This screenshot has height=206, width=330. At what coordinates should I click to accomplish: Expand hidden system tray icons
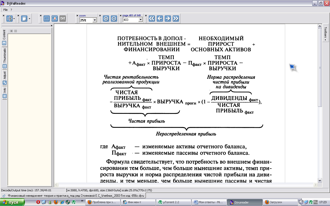301,202
